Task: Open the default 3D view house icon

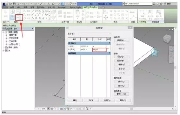Action: [x=53, y=4]
